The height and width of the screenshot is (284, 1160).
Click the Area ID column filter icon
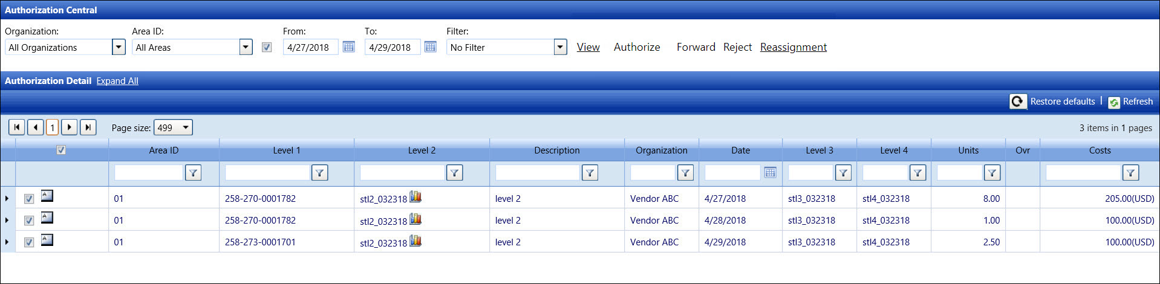pos(193,173)
